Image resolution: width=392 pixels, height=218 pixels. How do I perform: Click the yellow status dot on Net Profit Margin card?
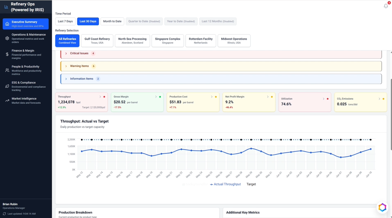point(272,97)
